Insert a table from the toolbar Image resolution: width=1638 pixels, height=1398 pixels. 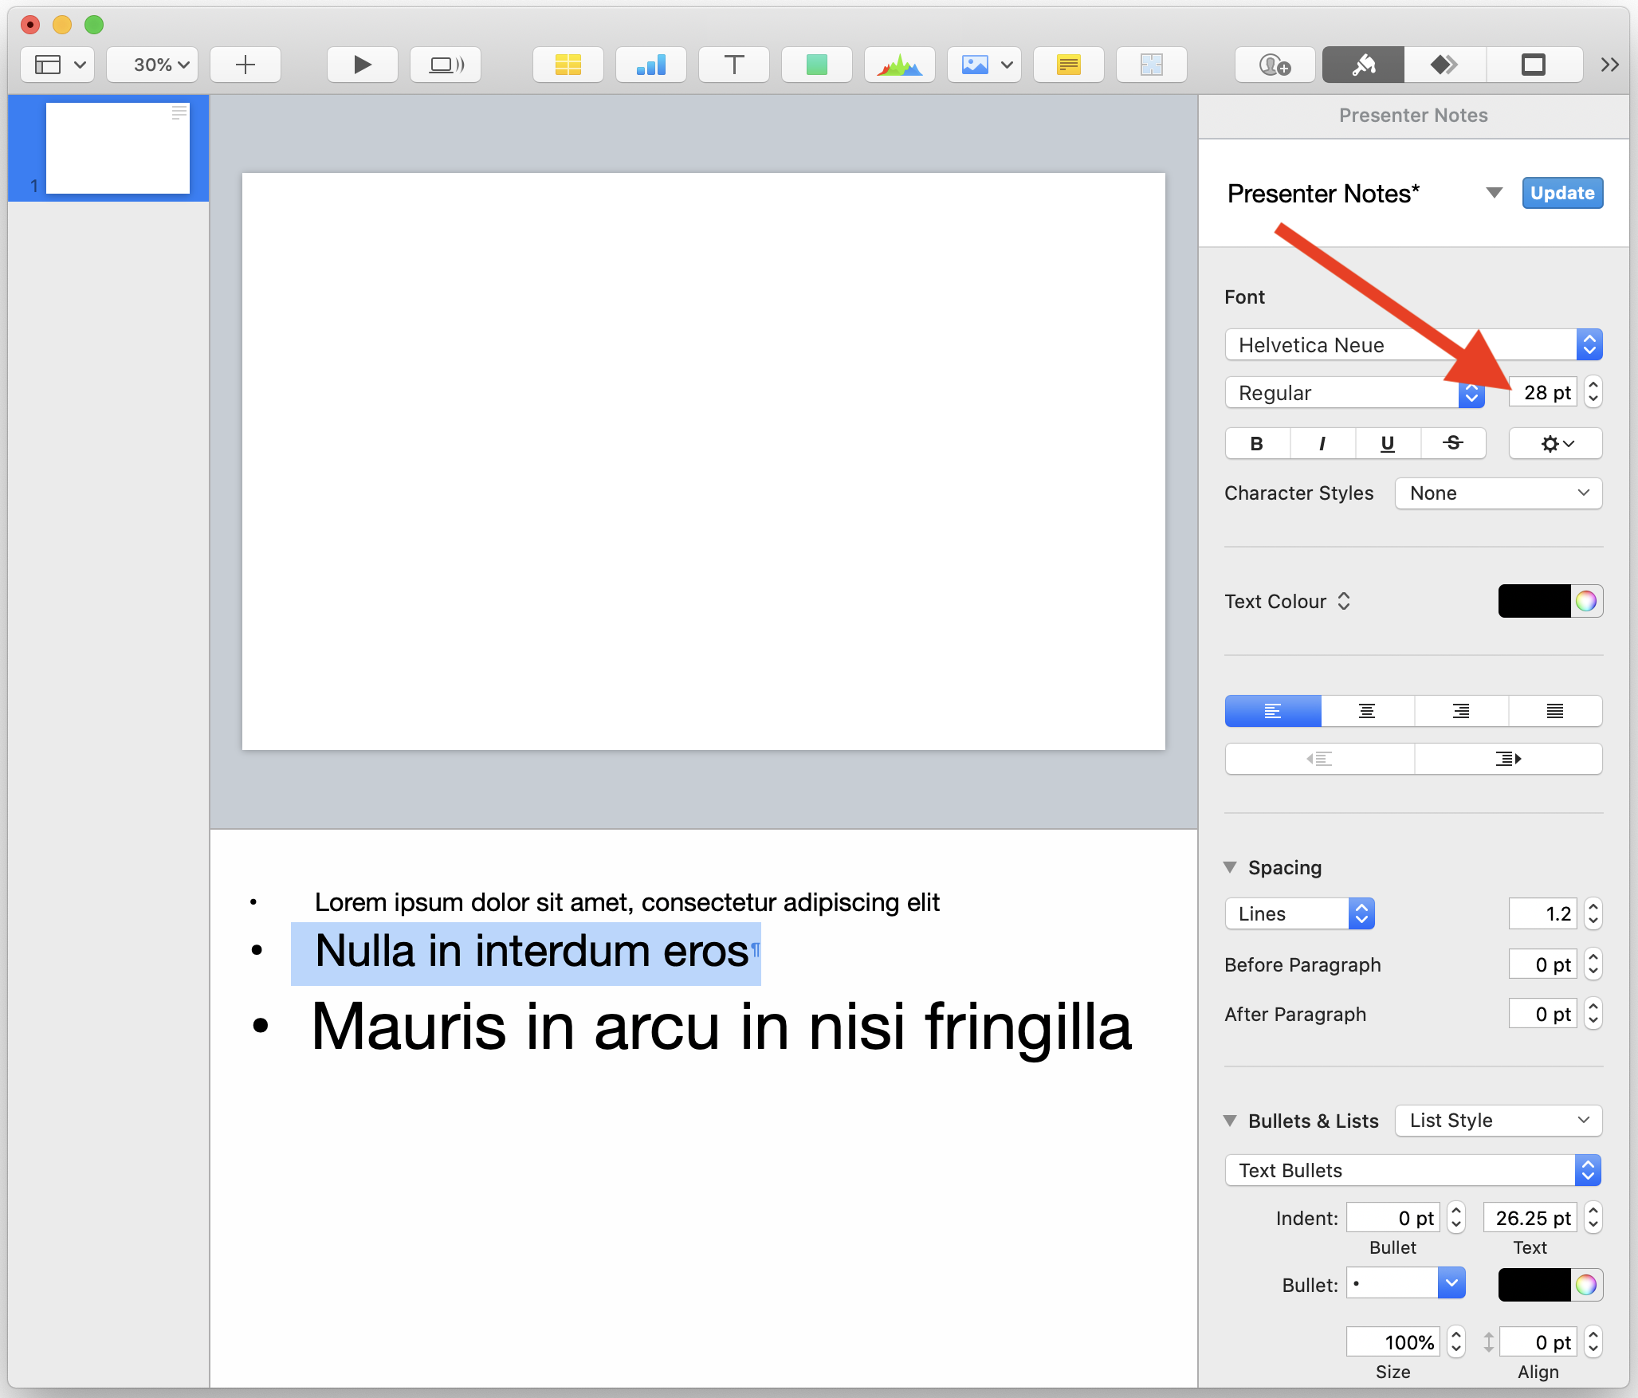[x=568, y=65]
